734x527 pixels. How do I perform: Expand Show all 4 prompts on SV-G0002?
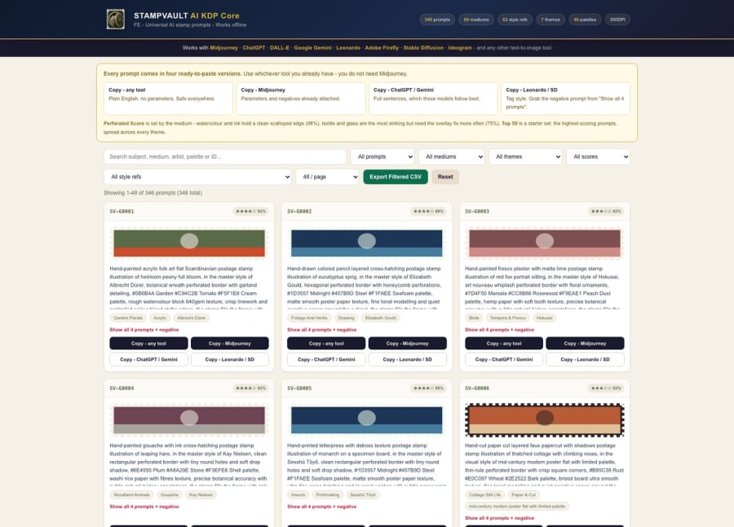(321, 330)
